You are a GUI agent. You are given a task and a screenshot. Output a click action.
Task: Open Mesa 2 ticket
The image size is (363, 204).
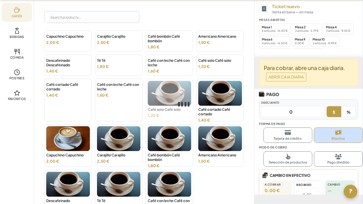point(307,29)
